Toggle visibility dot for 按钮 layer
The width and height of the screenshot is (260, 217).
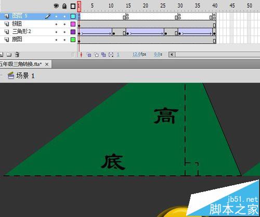[56, 24]
